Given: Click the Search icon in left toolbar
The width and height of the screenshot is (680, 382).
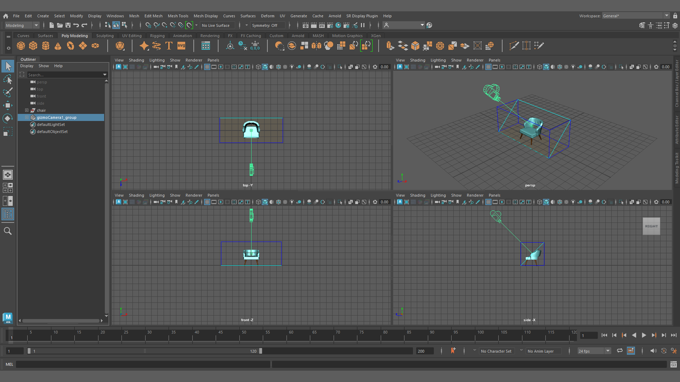Looking at the screenshot, I should coord(8,231).
